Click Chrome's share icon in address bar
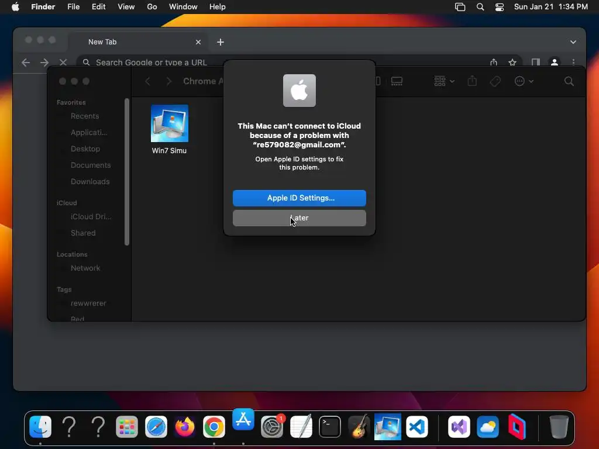The height and width of the screenshot is (449, 599). 494,62
